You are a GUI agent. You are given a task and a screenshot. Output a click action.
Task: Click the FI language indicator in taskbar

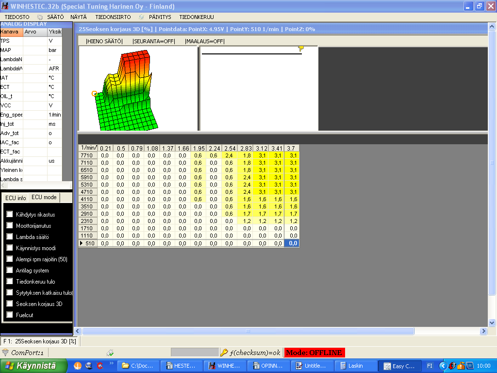pos(430,366)
